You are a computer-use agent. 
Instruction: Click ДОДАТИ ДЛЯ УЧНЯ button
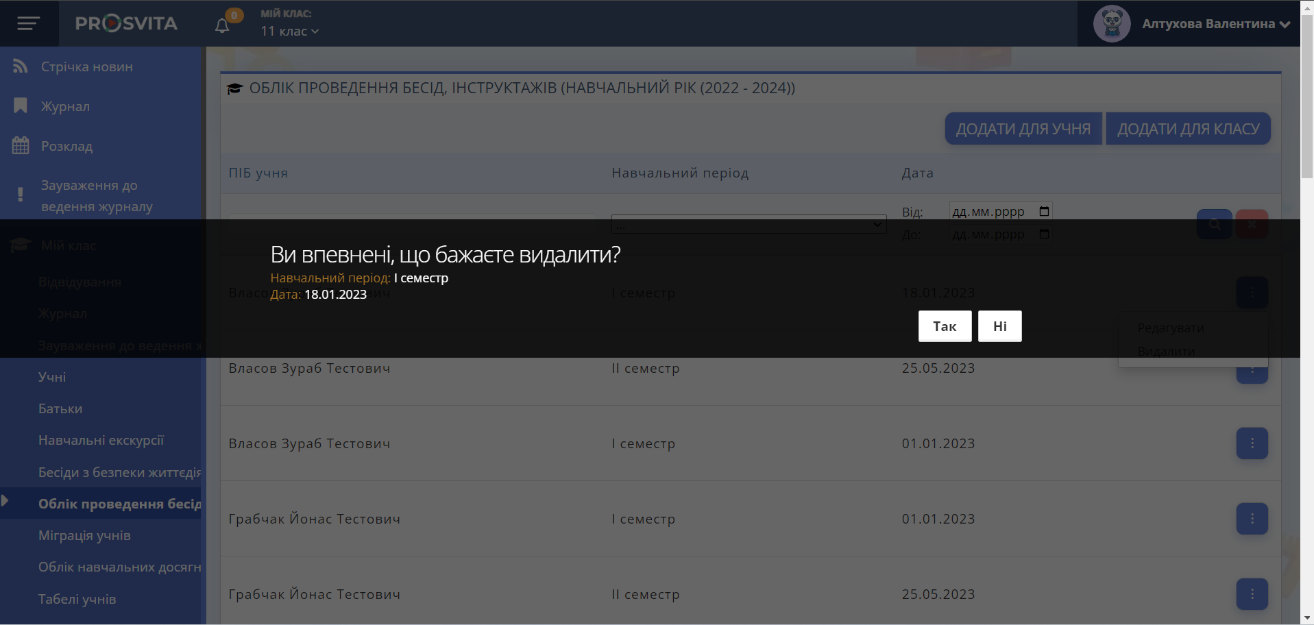coord(1023,129)
